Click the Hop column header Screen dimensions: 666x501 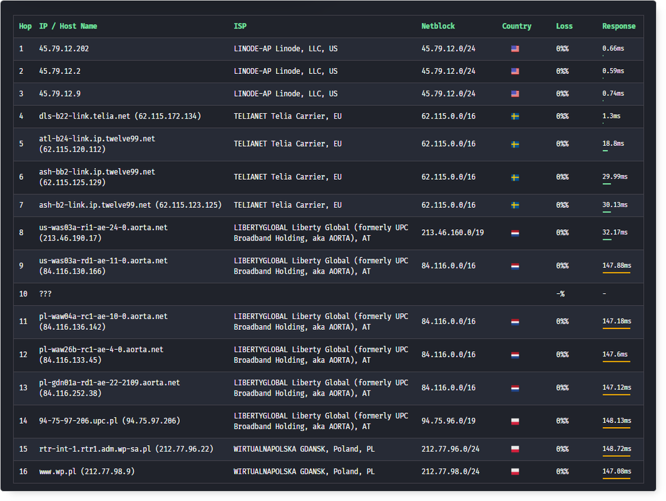click(25, 27)
